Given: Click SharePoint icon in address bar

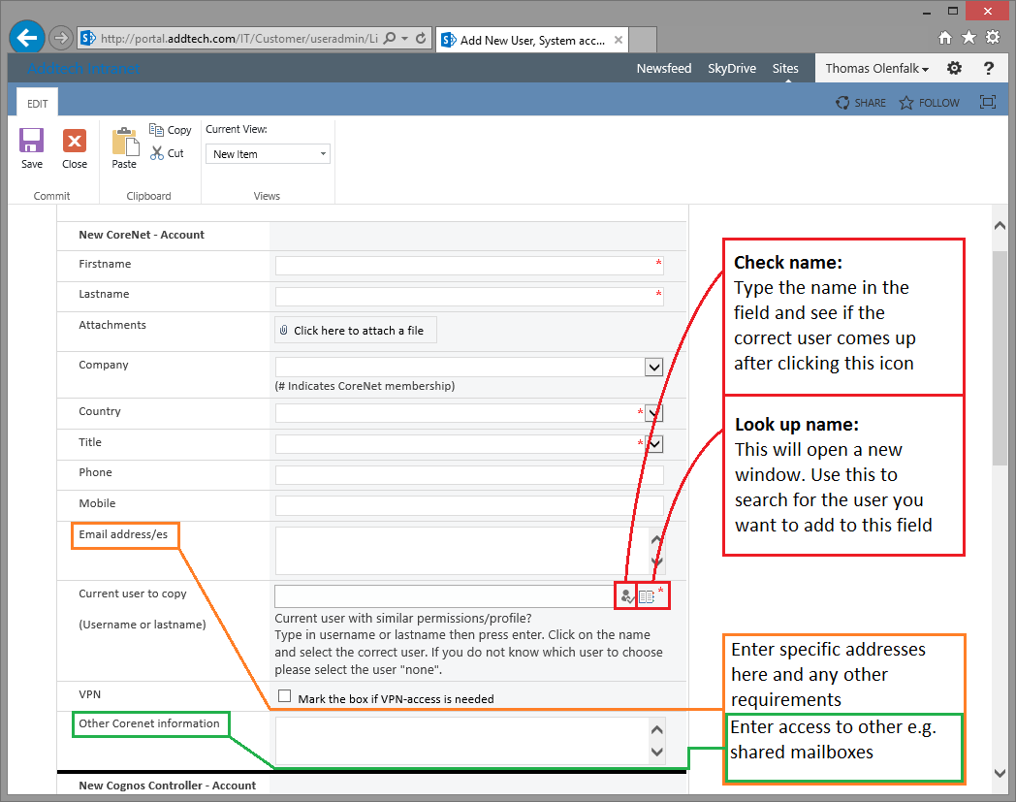Looking at the screenshot, I should [88, 38].
